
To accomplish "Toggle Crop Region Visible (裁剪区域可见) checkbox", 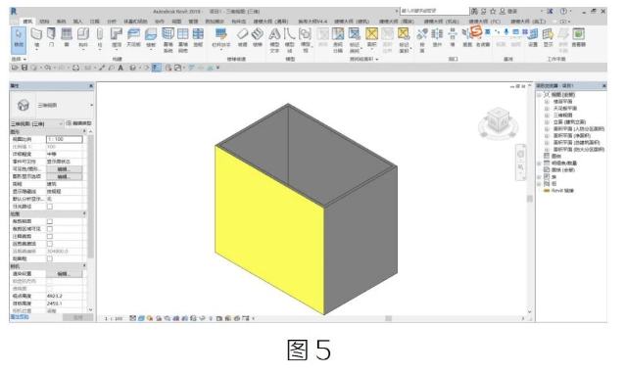I will 50,229.
